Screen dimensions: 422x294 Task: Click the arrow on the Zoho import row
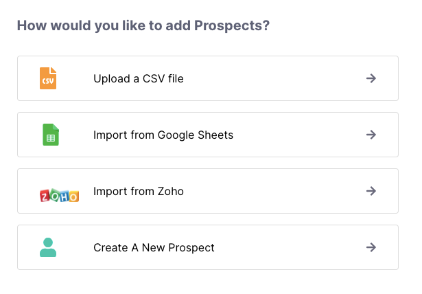[371, 191]
